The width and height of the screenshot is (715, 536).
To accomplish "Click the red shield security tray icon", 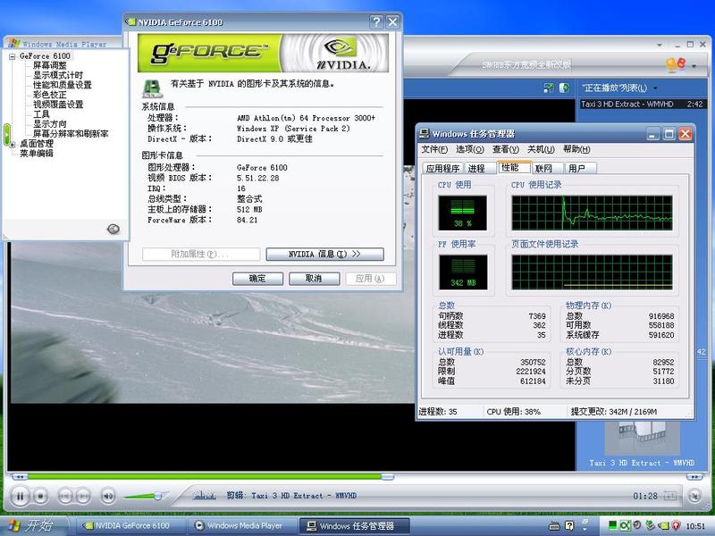I will click(677, 525).
